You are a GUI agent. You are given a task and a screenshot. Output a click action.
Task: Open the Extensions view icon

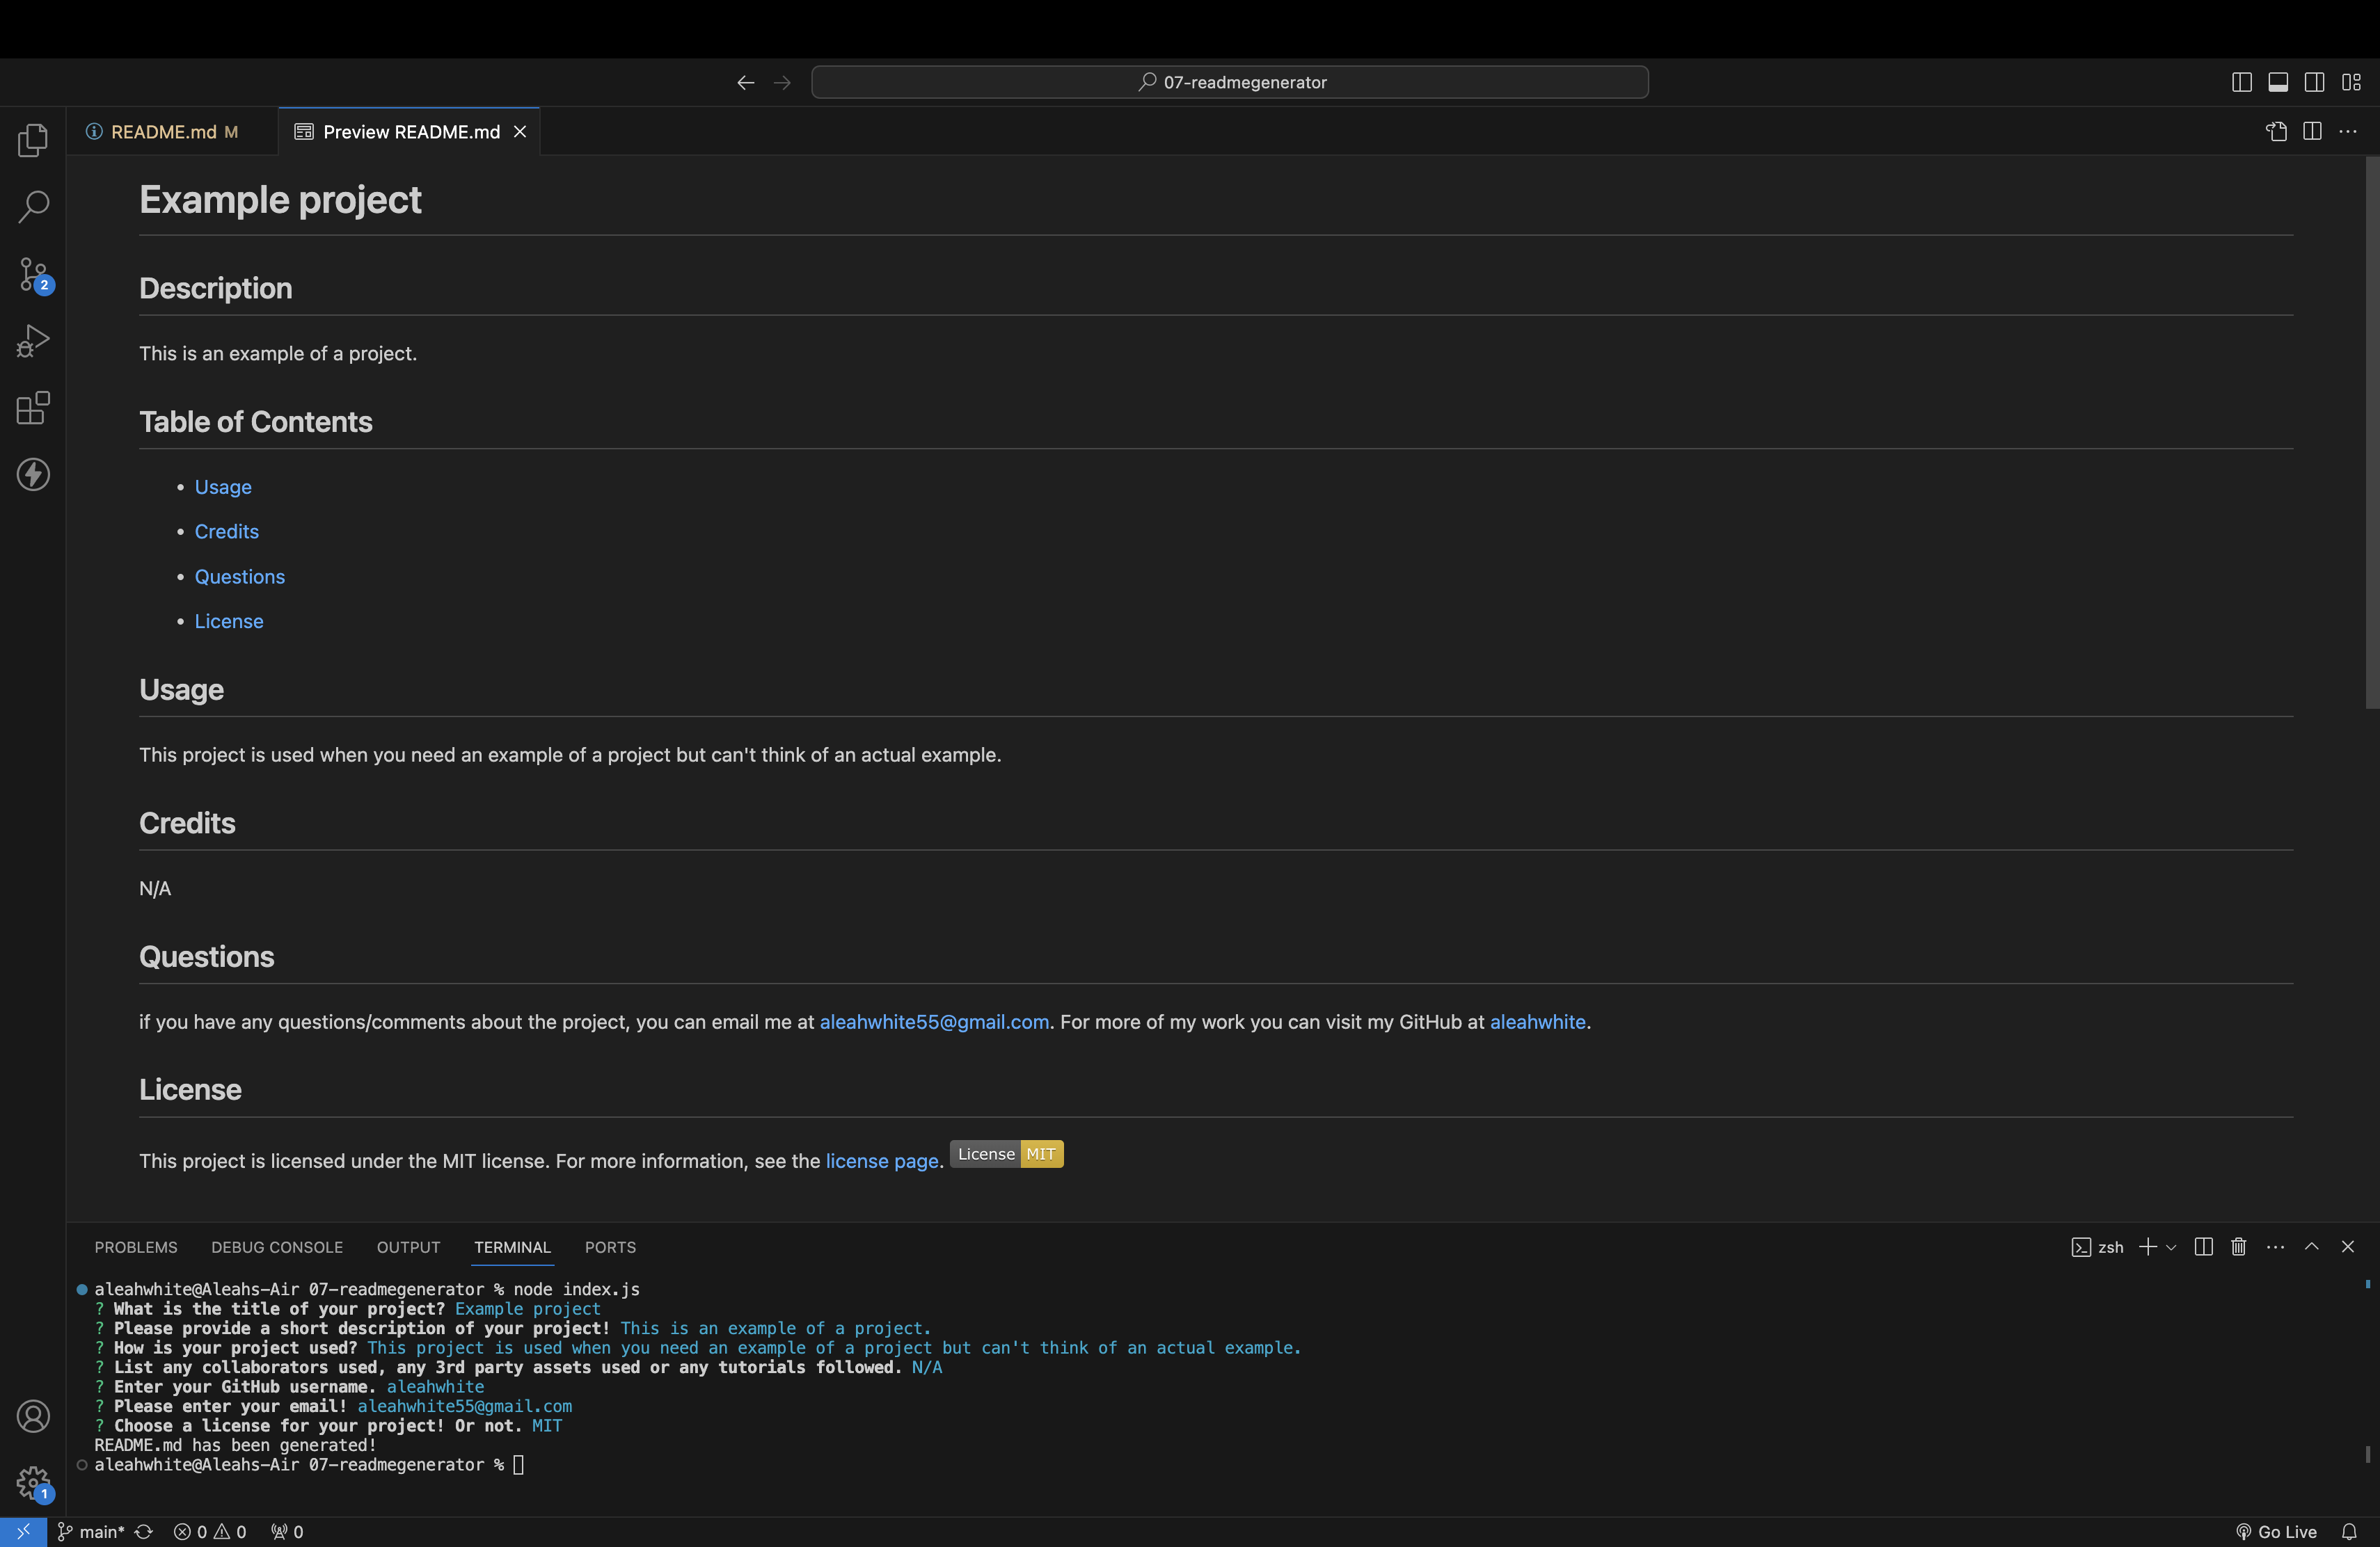click(x=33, y=408)
